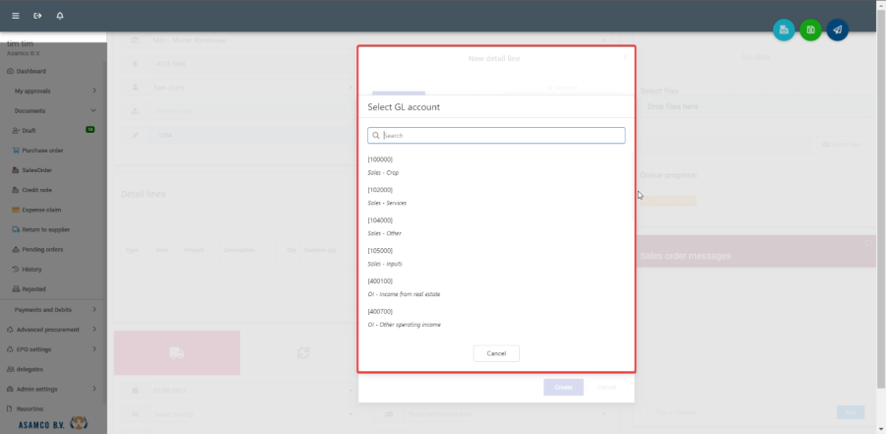Screen dimensions: 886x434
Task: Open the notifications bell
Action: pos(60,16)
